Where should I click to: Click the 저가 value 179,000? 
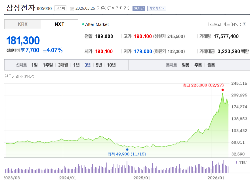(143, 51)
